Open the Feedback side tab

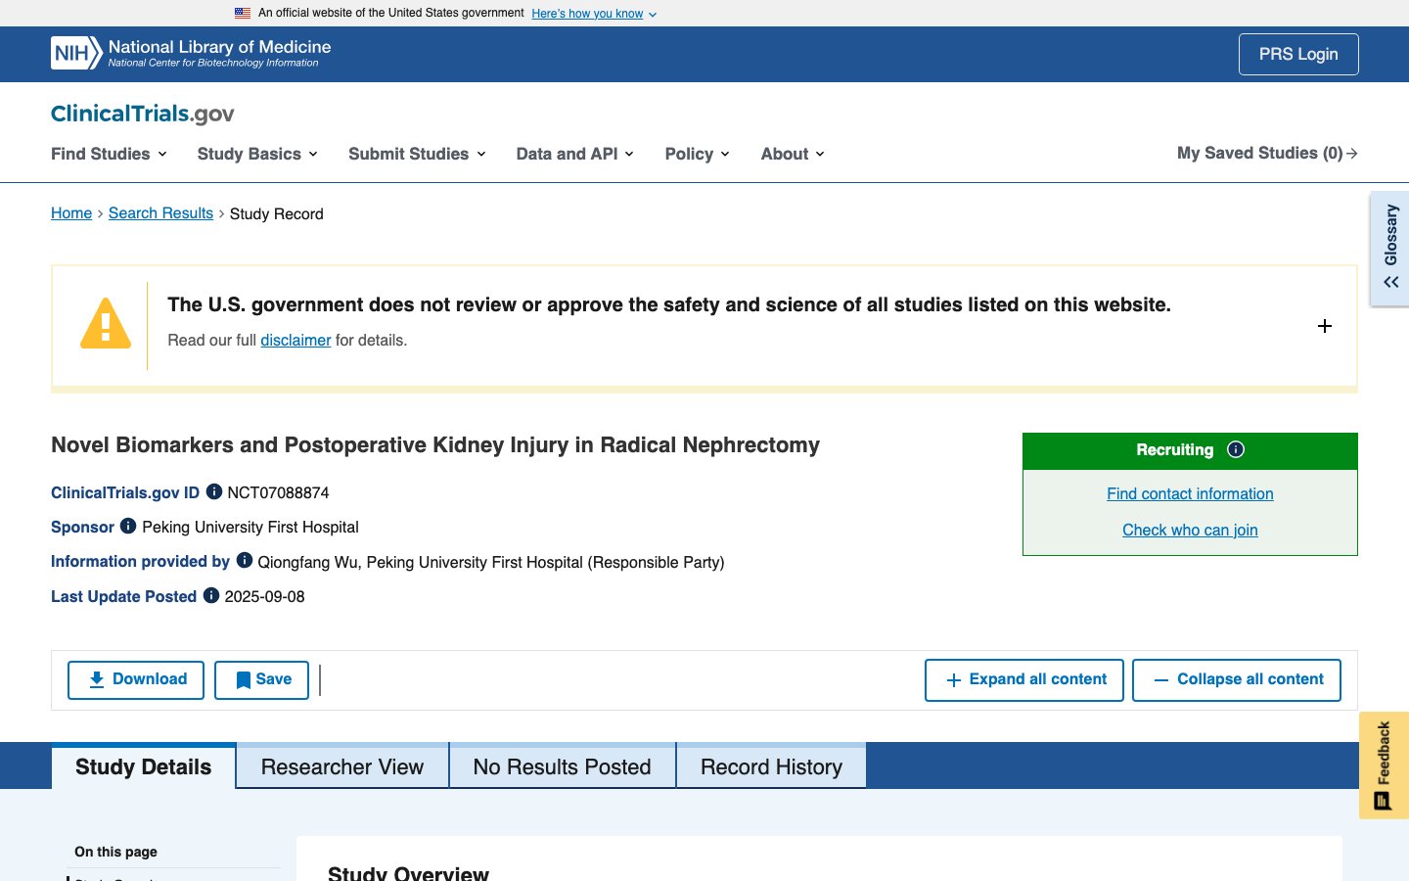(1384, 765)
